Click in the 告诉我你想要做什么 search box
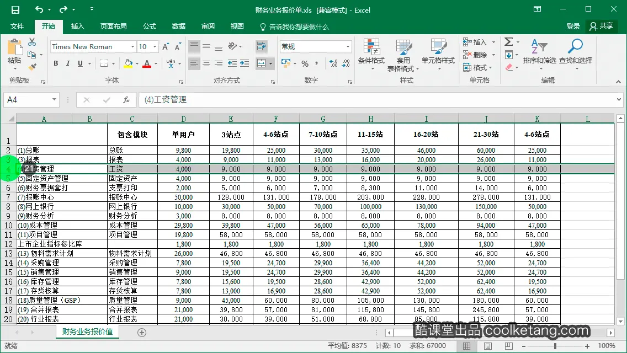 tap(294, 27)
